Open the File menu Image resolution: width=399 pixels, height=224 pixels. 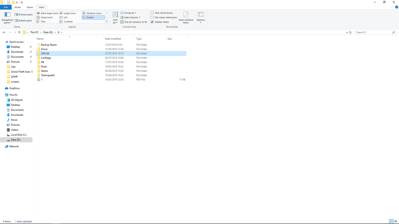(6, 7)
